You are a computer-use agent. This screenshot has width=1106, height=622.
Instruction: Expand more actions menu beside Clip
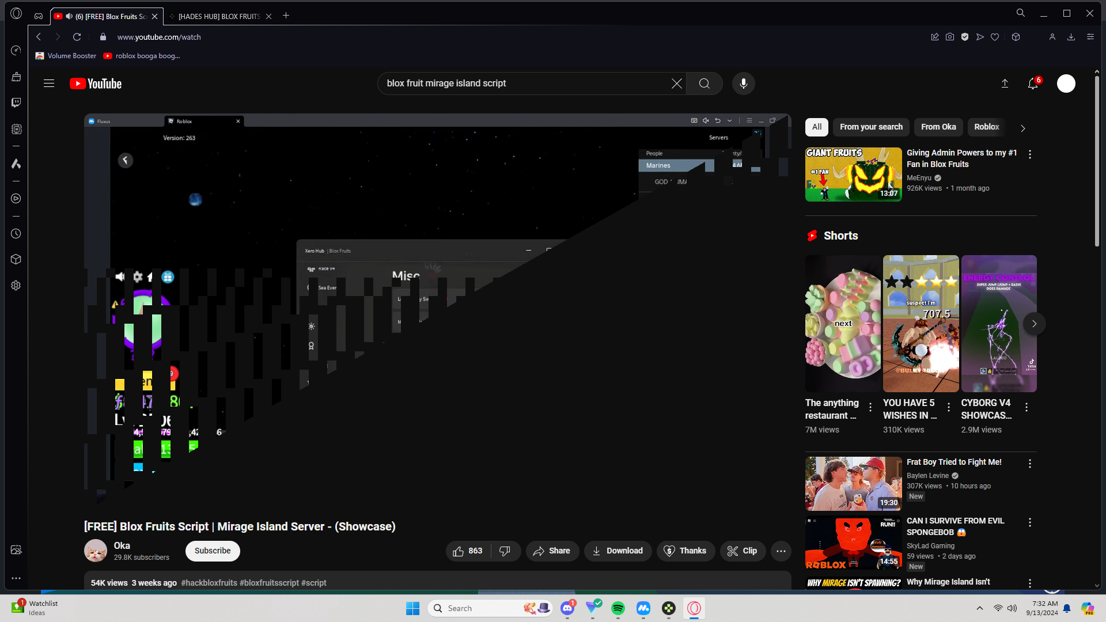pyautogui.click(x=781, y=551)
